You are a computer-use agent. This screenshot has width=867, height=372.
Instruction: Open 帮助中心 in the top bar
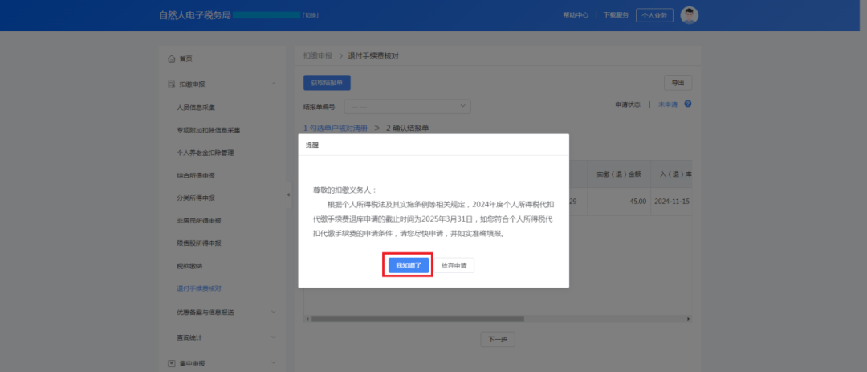coord(576,15)
